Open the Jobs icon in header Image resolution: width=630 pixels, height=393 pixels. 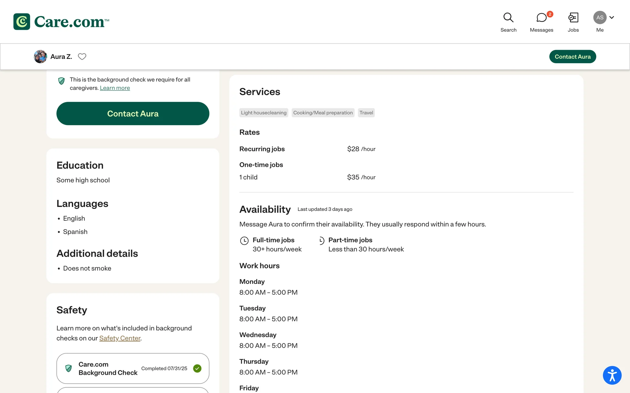(573, 18)
